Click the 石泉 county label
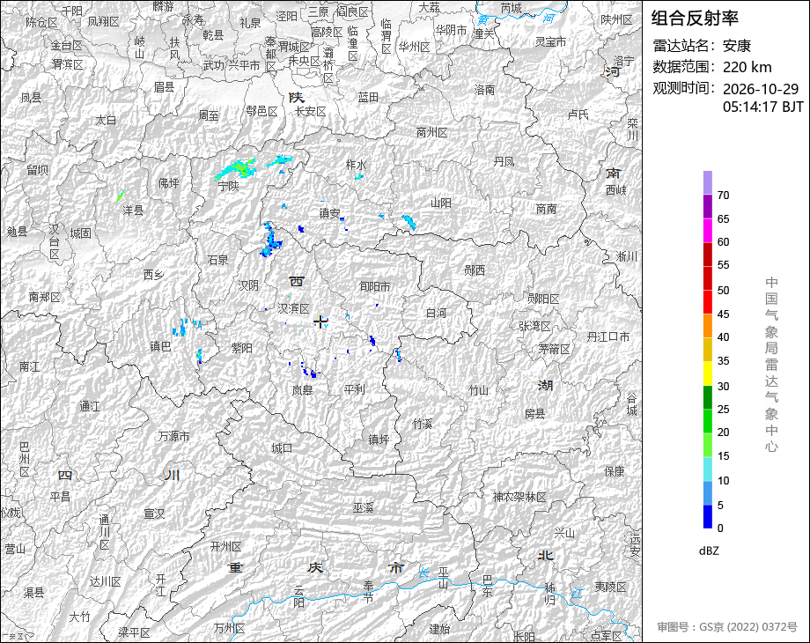 click(x=218, y=260)
